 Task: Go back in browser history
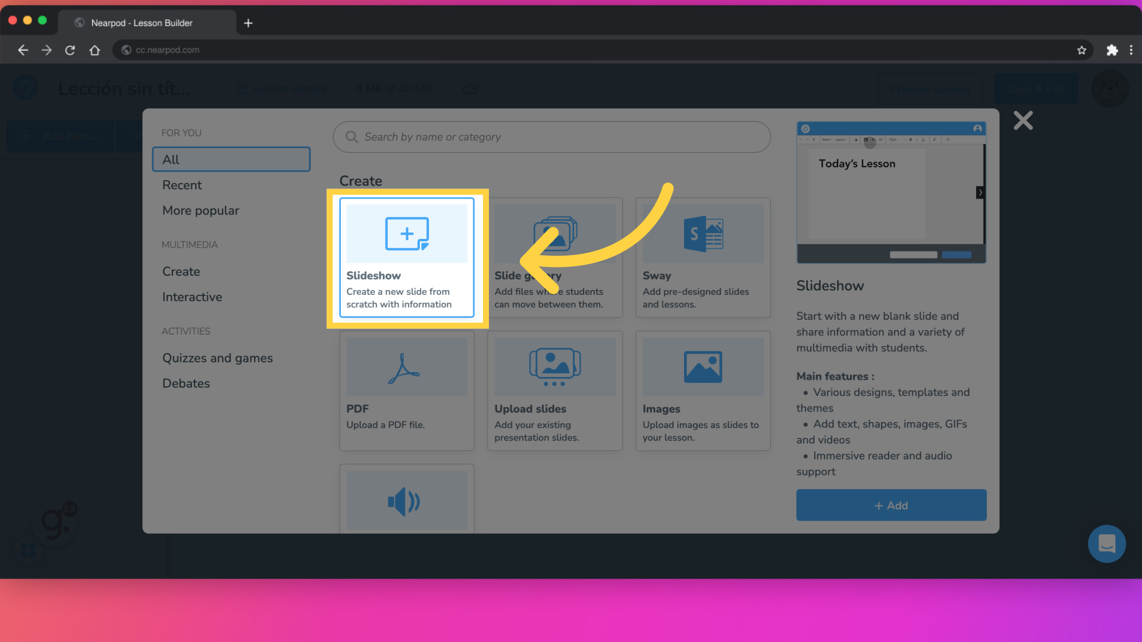(x=23, y=50)
